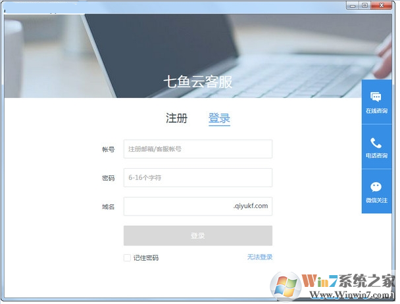Click the 电话咨询 phone icon
Screen dimensions: 400x304
coord(376,143)
